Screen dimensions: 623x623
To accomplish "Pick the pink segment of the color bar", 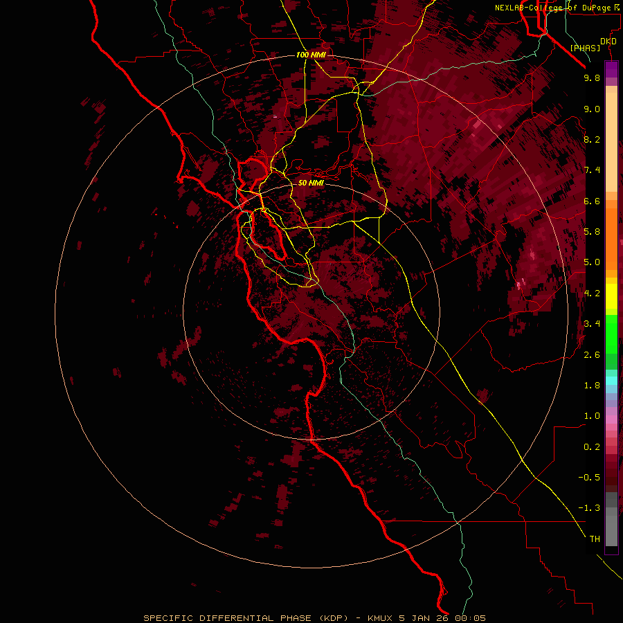I will coord(611,419).
